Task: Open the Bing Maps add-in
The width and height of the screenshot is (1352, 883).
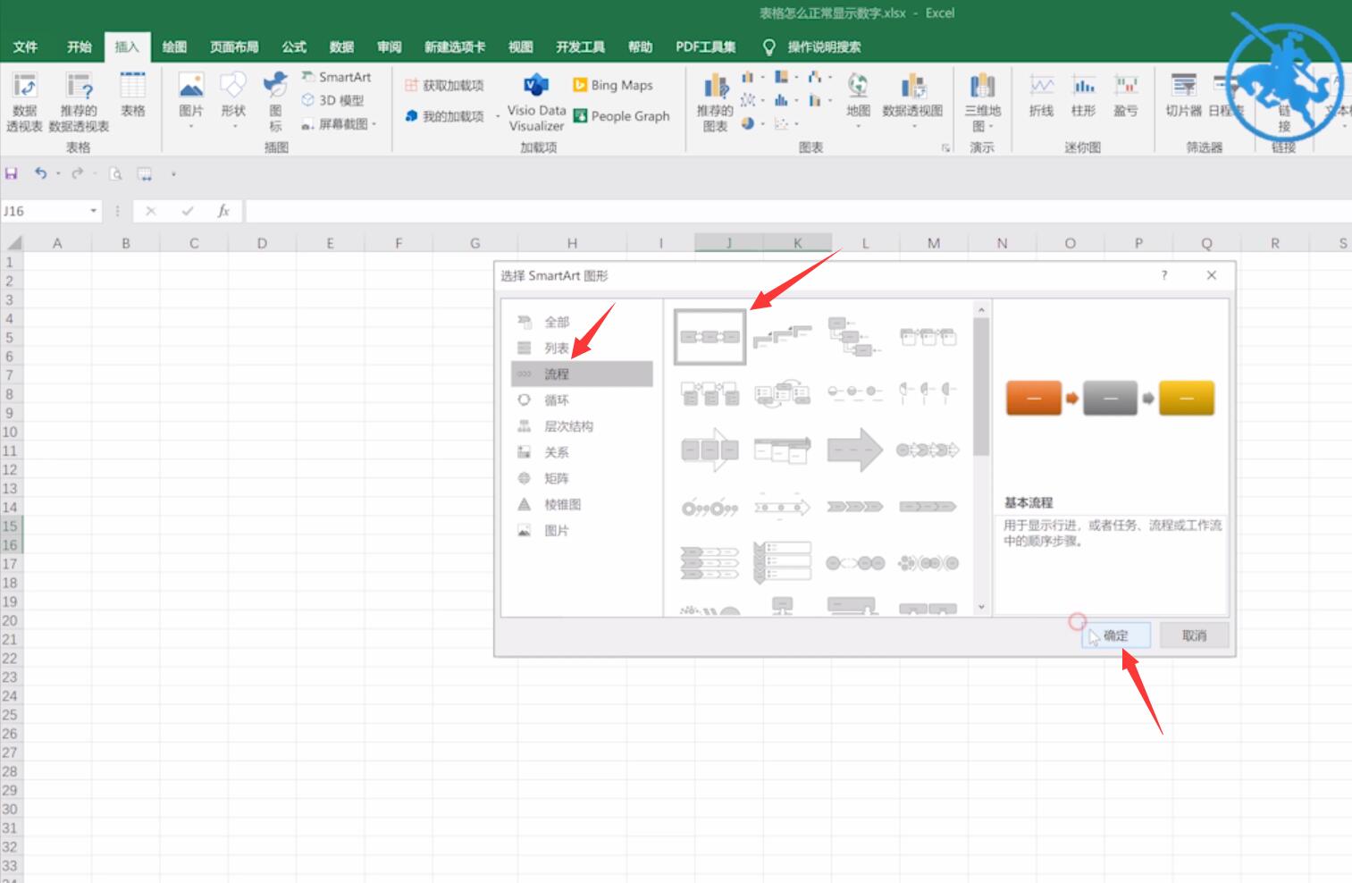Action: [613, 85]
